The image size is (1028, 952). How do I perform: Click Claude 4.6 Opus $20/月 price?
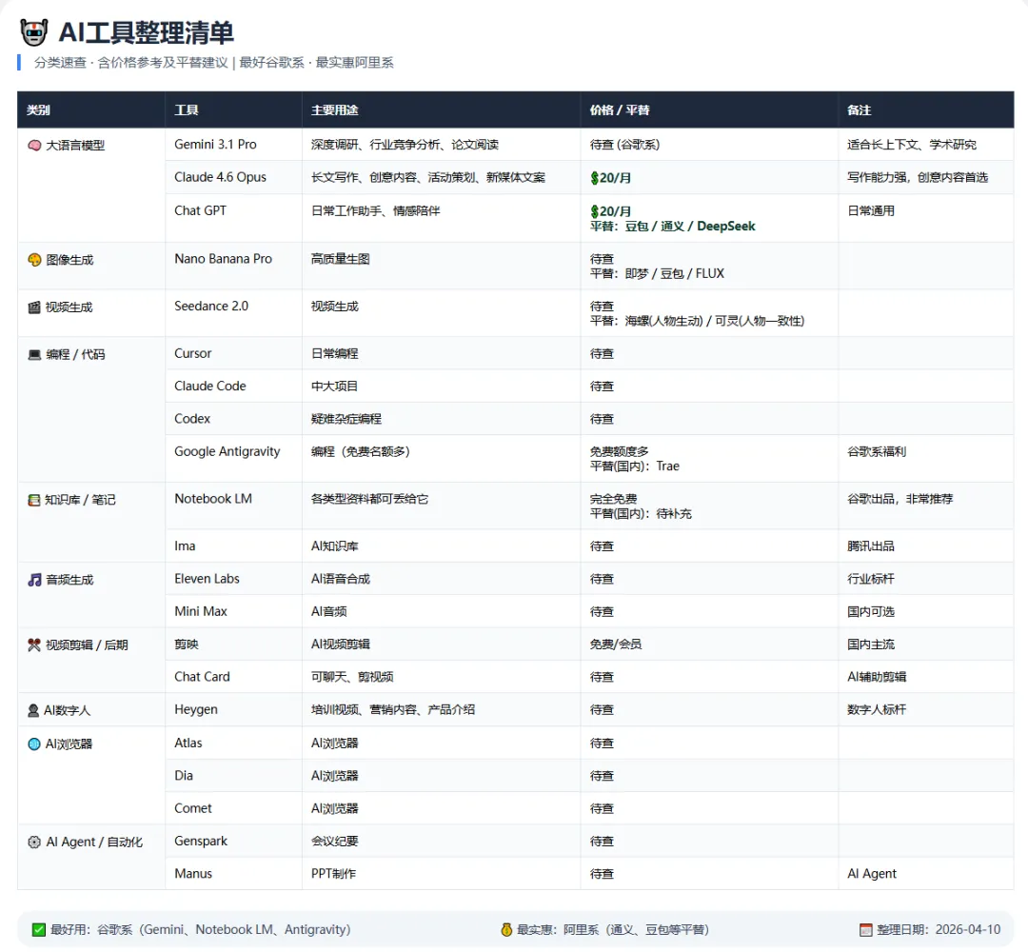click(610, 178)
